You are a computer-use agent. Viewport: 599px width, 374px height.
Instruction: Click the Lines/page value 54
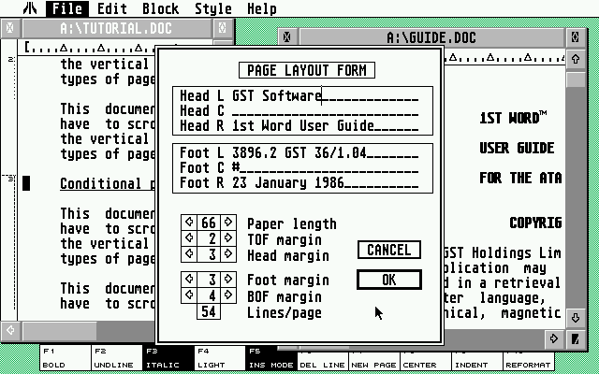click(209, 311)
